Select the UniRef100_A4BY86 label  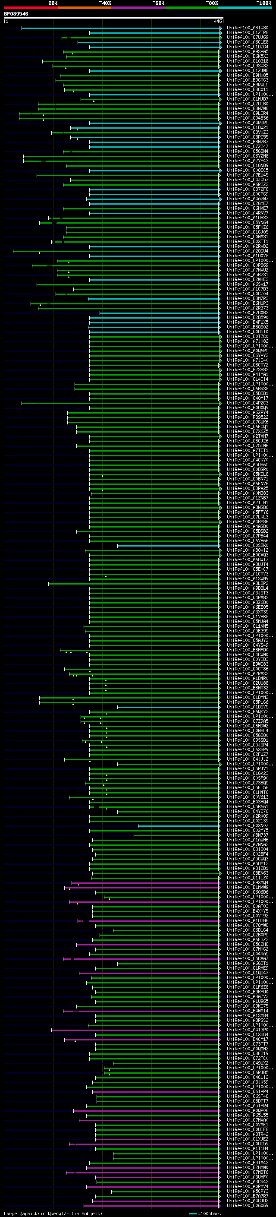248,522
